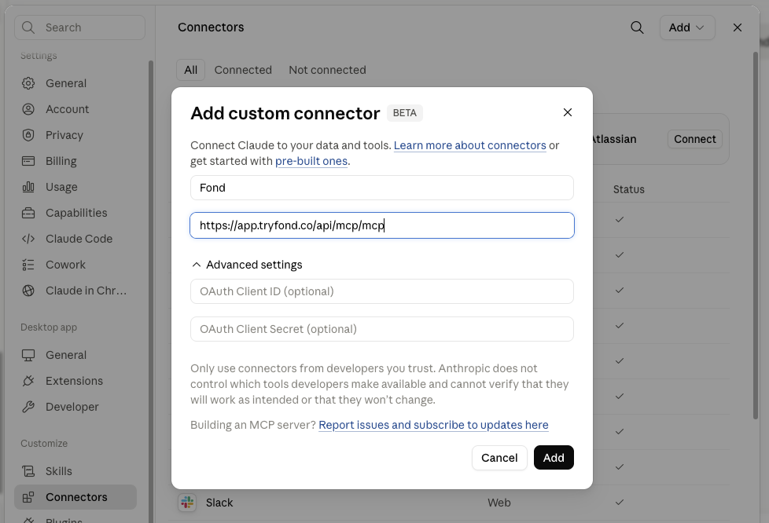Open General under Settings
This screenshot has height=523, width=769.
66,83
